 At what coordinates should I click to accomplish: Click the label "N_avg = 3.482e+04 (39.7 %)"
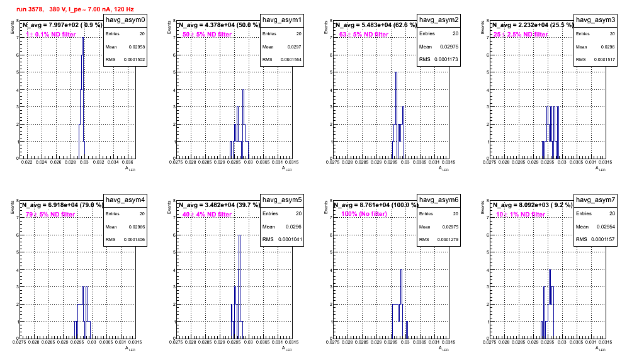pyautogui.click(x=219, y=205)
